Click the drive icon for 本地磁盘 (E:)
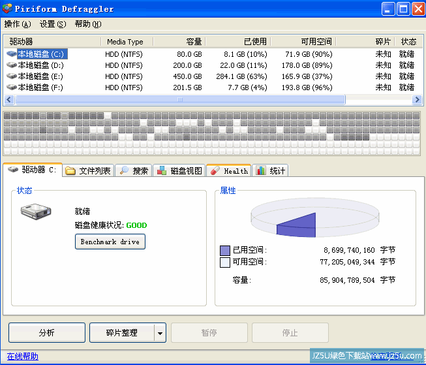The image size is (426, 365). [x=12, y=76]
